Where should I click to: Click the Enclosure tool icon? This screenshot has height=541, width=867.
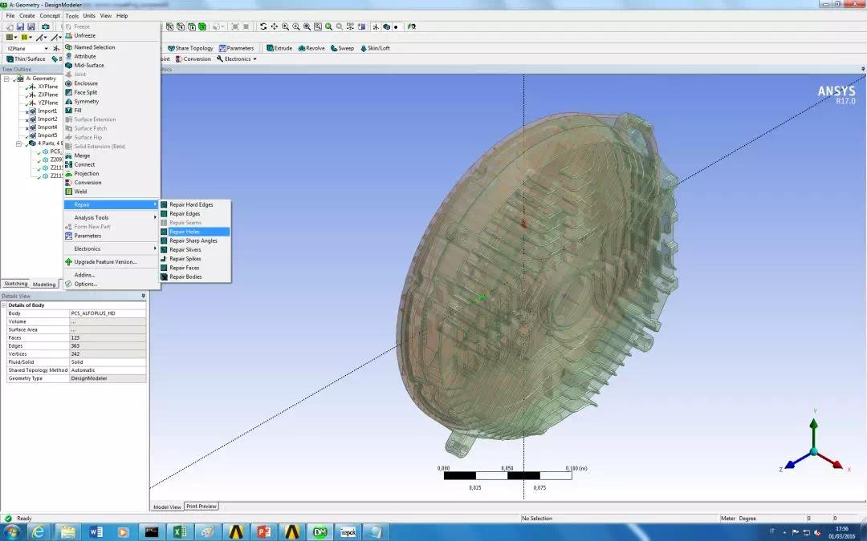click(x=68, y=83)
